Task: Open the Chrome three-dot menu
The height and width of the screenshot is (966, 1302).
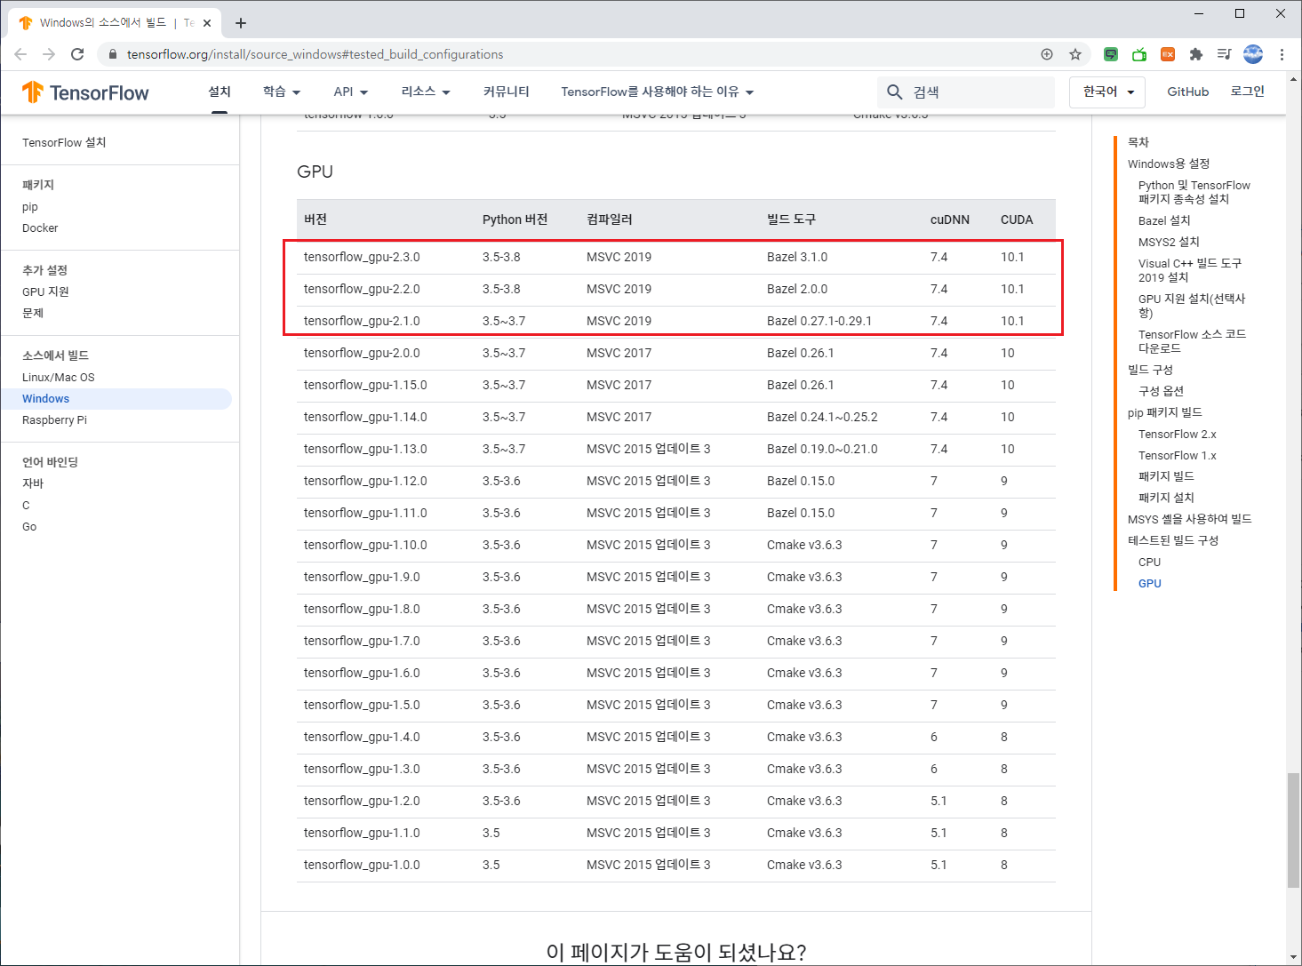Action: (x=1282, y=54)
